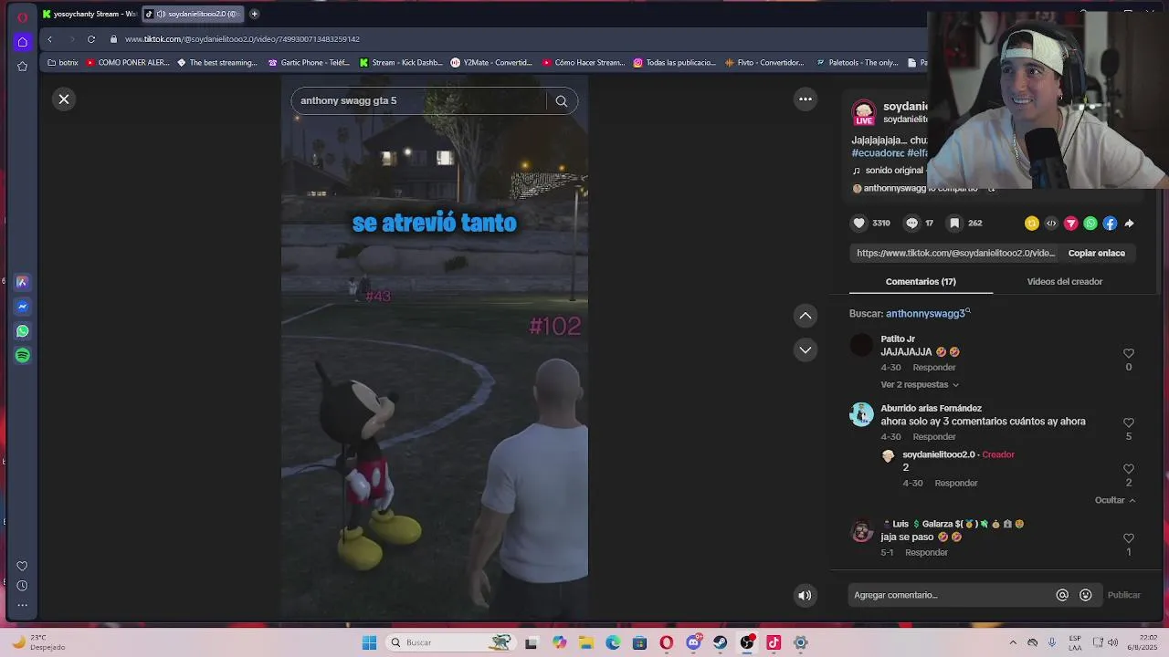Click the search magnifier icon in TikTok
Viewport: 1169px width, 657px height.
[x=562, y=101]
